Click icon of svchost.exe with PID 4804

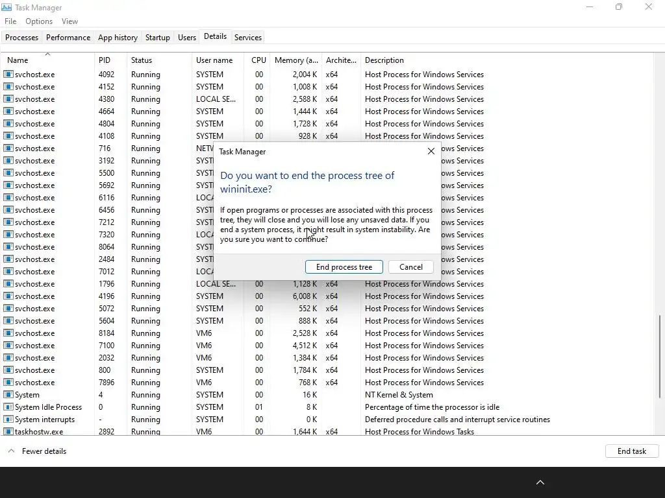click(8, 123)
